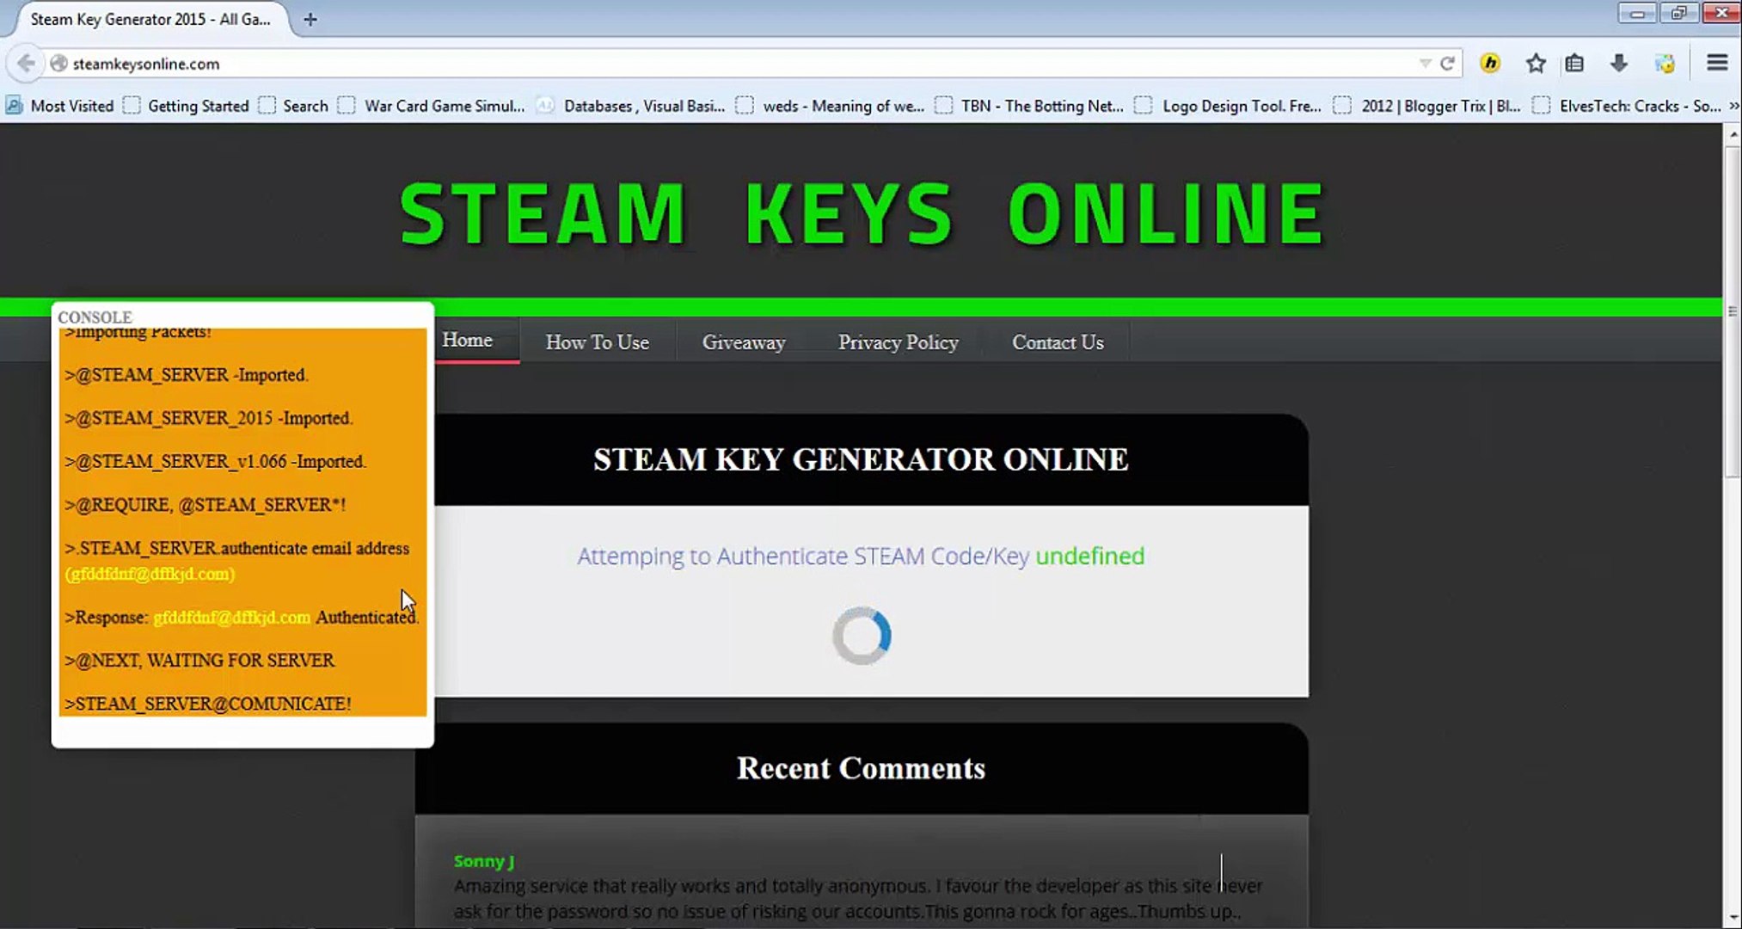Click the loading spinner
This screenshot has height=929, width=1742.
click(x=862, y=637)
